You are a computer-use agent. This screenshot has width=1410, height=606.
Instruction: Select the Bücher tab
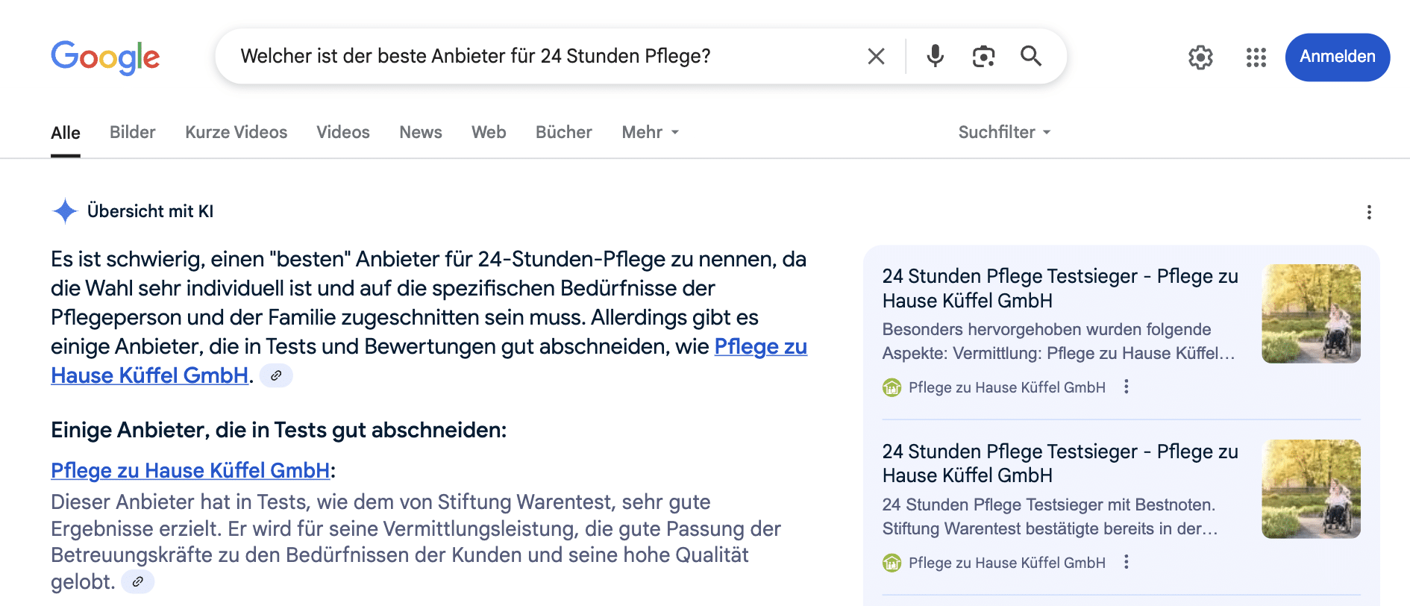[x=564, y=132]
